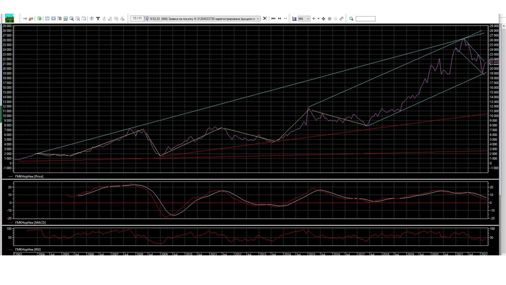Screen dimensions: 506x285
Task: Jump to the first message with the rewind-to-start icon
Action: pos(273,19)
